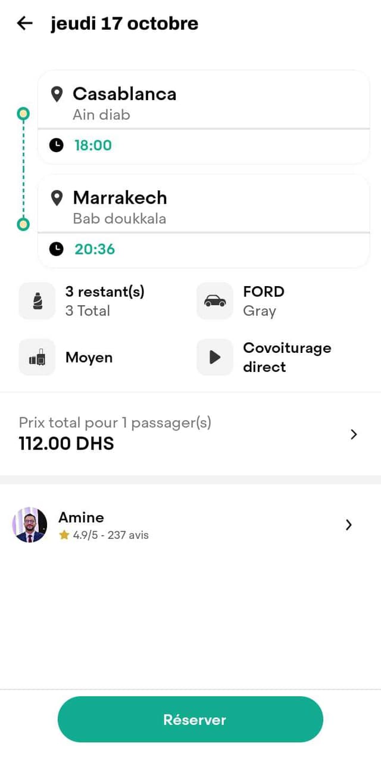Click the Covoiturage direct play icon

coord(214,357)
